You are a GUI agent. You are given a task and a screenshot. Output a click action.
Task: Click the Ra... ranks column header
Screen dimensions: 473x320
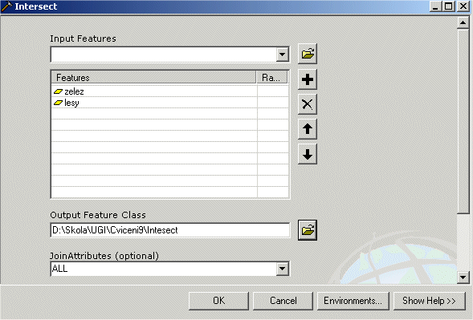(x=272, y=78)
